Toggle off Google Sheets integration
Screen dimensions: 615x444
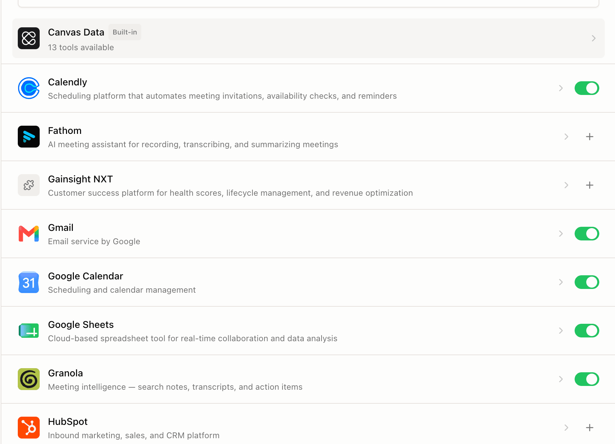tap(587, 331)
